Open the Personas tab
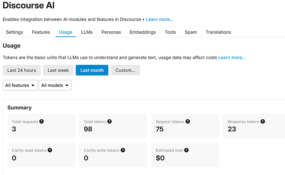Image resolution: width=285 pixels, height=175 pixels. (111, 32)
